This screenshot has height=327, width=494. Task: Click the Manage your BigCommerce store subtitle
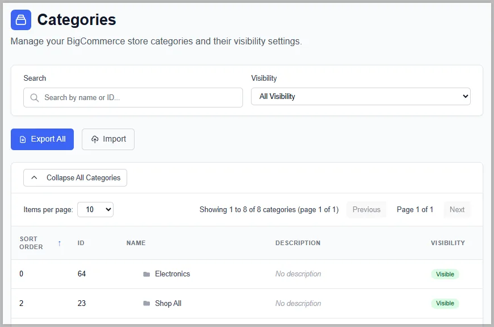156,42
